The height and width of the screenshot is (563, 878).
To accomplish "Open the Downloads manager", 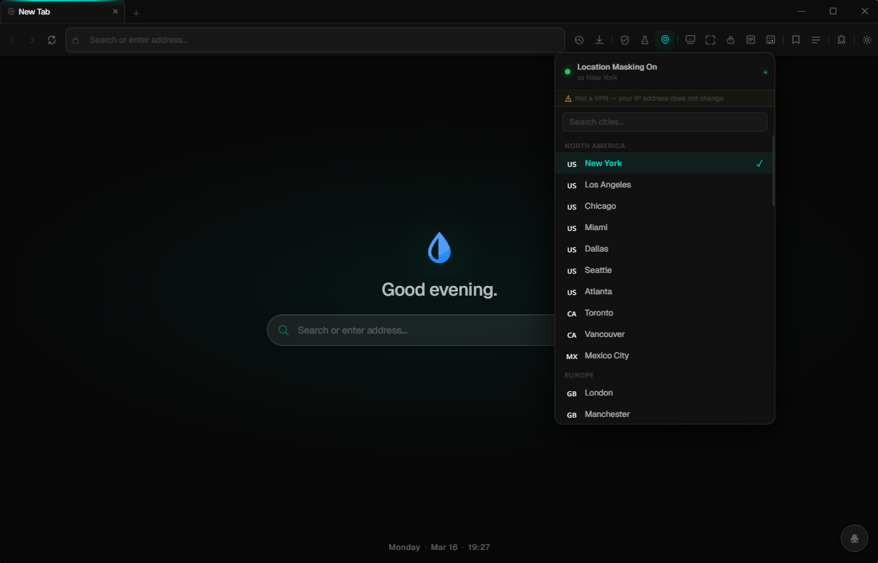I will coord(599,39).
